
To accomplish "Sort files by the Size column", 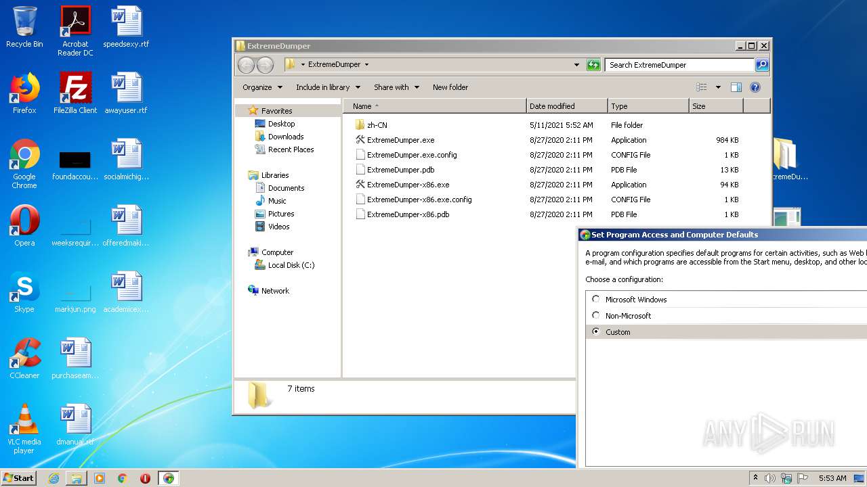I will pyautogui.click(x=716, y=106).
